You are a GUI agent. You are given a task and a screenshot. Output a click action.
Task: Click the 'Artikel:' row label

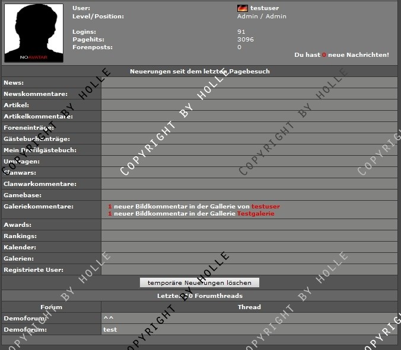[x=17, y=105]
